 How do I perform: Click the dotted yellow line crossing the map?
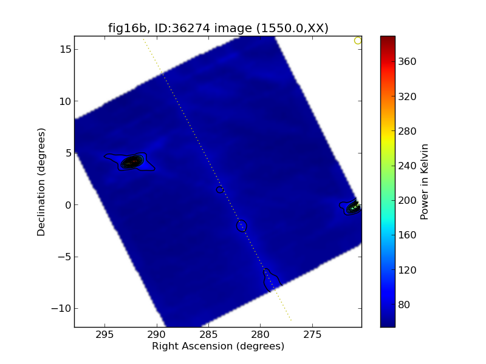(x=217, y=180)
